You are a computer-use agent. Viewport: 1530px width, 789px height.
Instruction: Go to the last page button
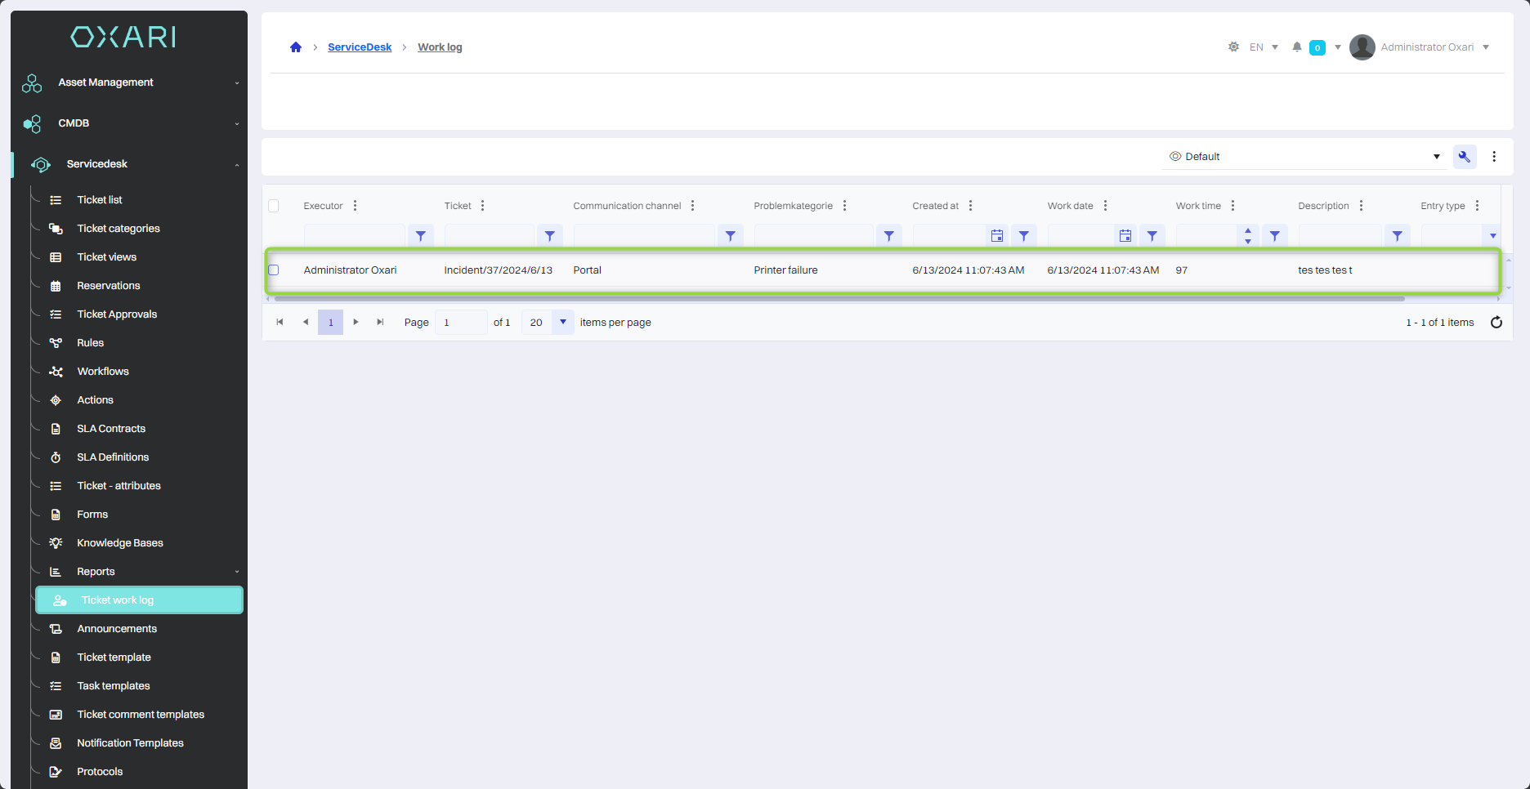[x=380, y=323]
